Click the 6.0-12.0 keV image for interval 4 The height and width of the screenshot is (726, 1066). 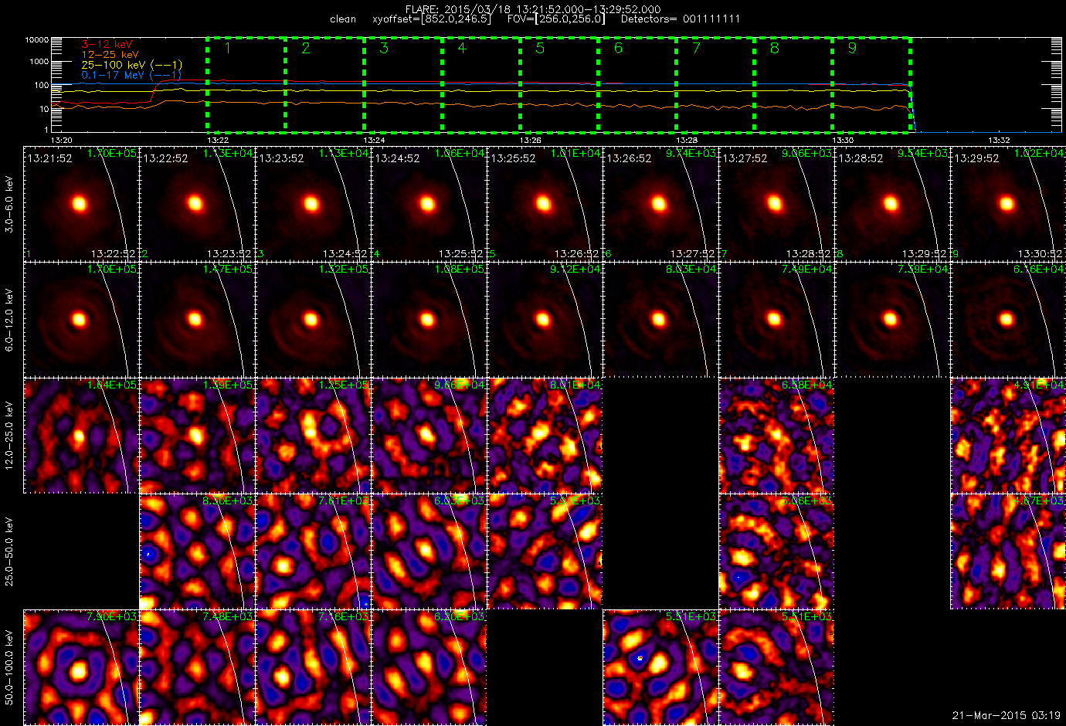pos(429,320)
